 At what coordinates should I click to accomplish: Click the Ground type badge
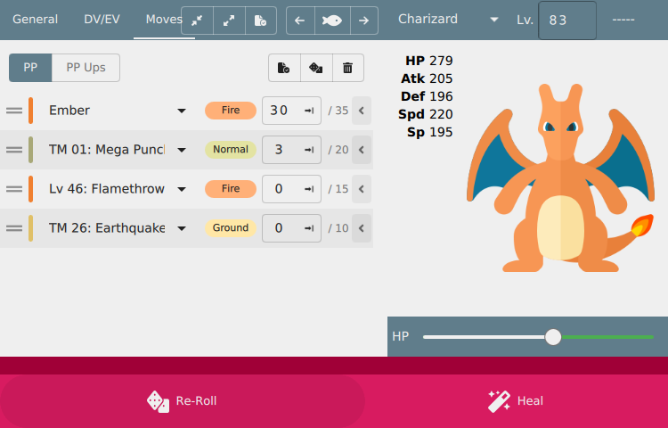click(231, 228)
